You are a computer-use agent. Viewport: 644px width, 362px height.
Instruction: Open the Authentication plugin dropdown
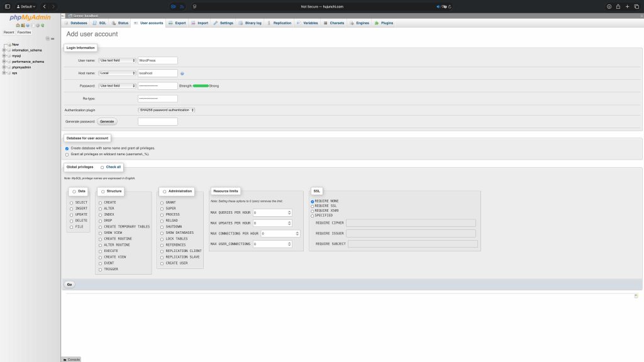[x=167, y=110]
